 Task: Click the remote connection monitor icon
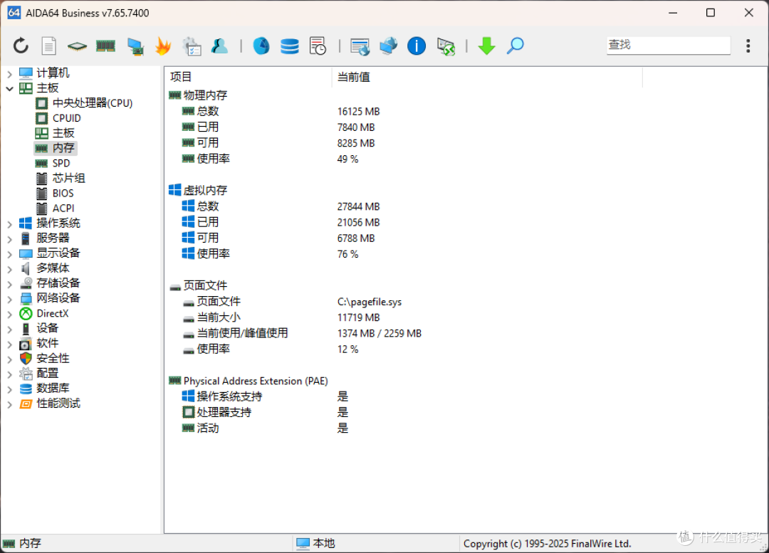tap(445, 46)
